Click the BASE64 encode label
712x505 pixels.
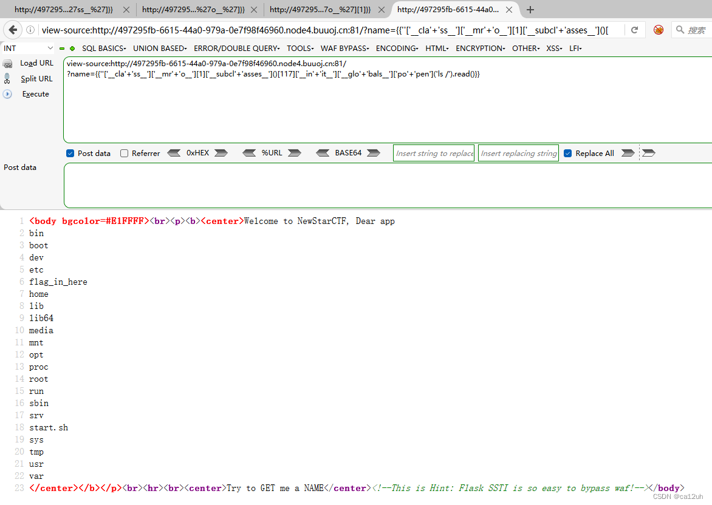tap(348, 153)
